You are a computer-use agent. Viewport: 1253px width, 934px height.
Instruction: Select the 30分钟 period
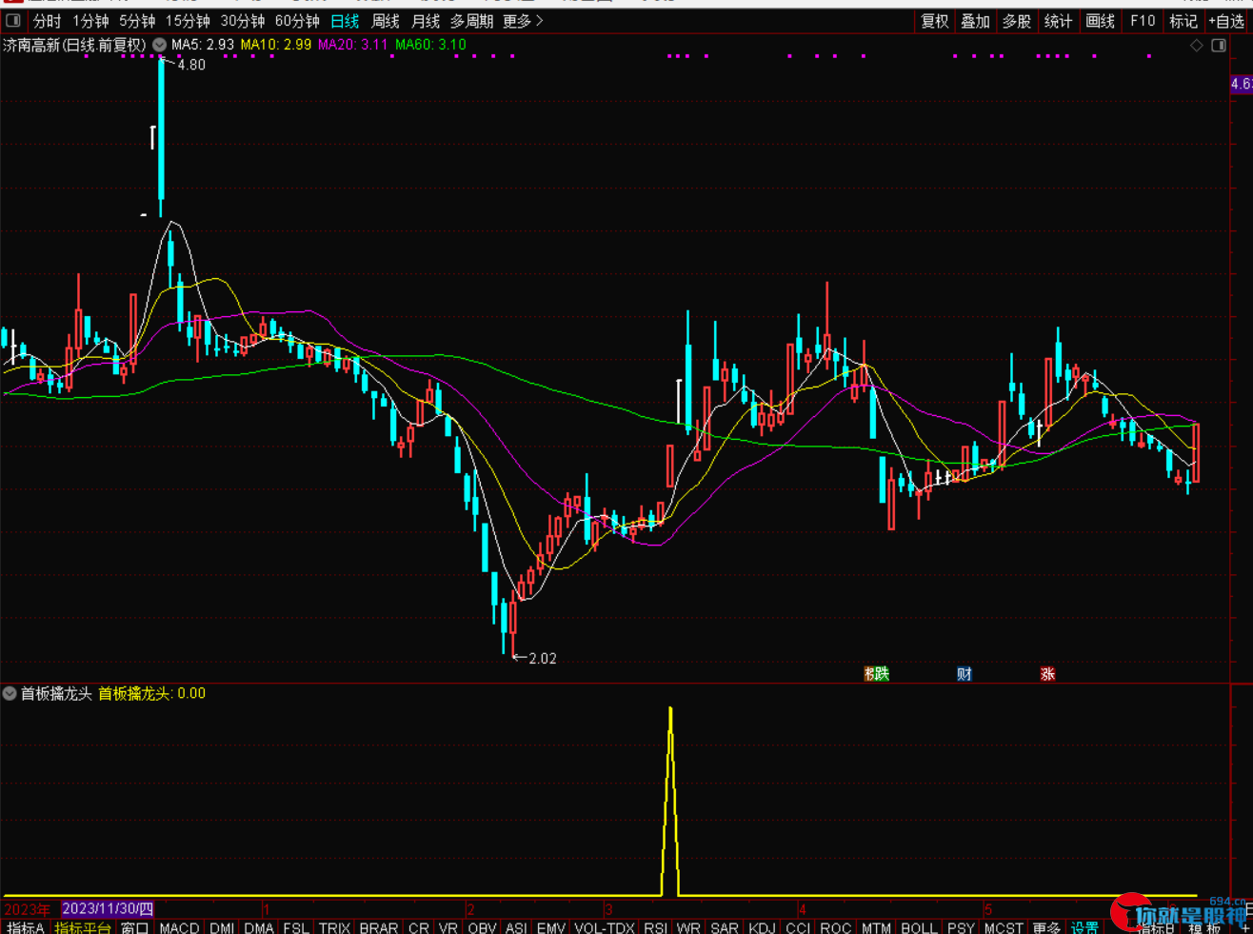point(243,21)
